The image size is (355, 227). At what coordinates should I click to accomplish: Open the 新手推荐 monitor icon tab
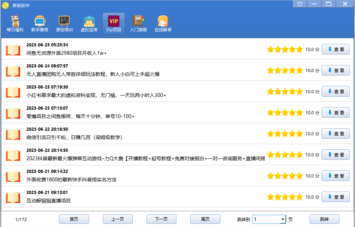(39, 24)
